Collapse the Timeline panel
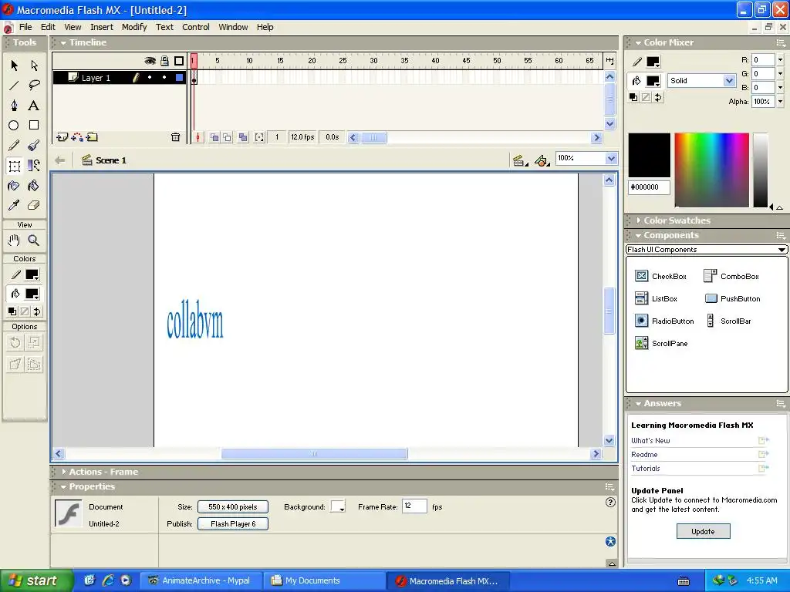 point(63,43)
